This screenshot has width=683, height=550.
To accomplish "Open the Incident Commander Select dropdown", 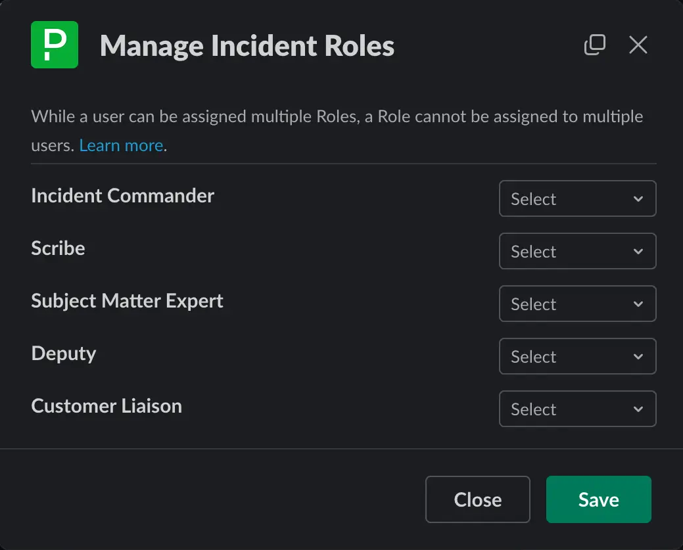I will pos(577,198).
